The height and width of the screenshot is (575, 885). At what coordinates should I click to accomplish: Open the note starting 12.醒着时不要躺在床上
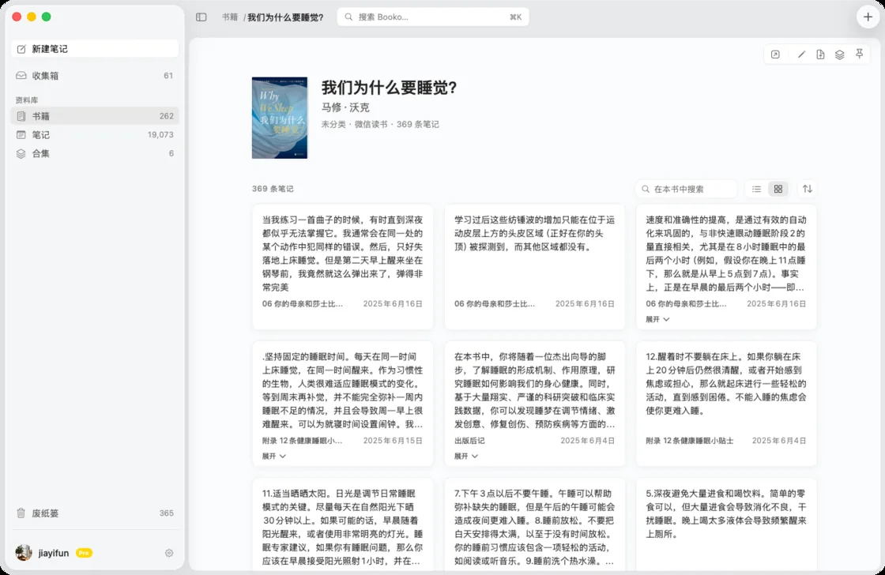726,404
